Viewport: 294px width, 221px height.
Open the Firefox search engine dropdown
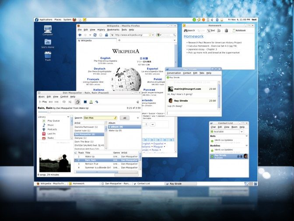pyautogui.click(x=159, y=35)
